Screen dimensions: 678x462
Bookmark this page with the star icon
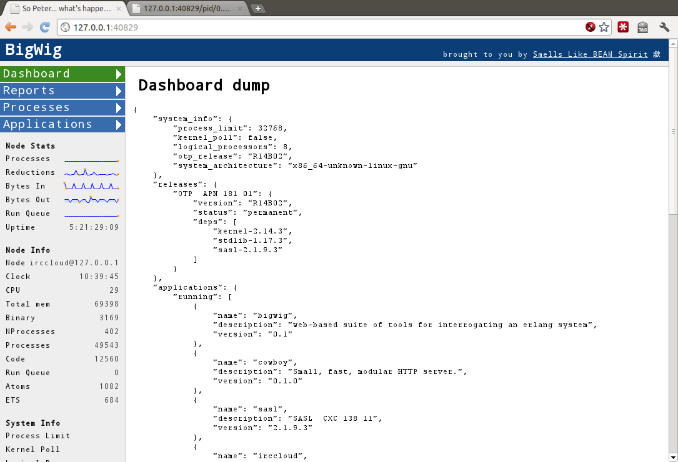point(604,27)
